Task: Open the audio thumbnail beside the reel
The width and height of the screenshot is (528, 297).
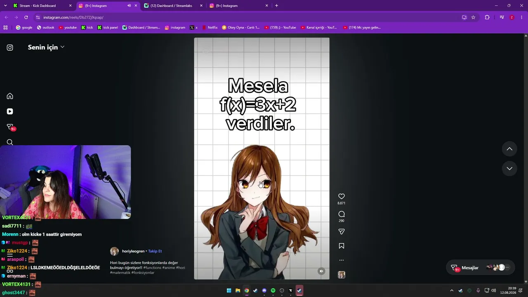Action: [x=342, y=275]
